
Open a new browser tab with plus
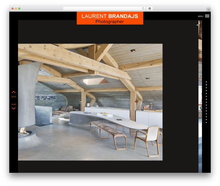[209, 10]
